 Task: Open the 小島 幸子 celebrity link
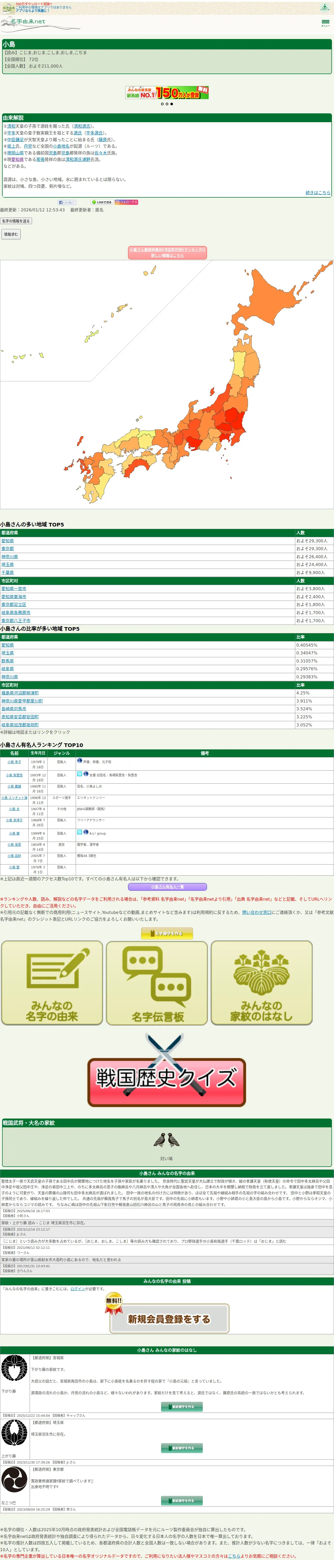click(14, 762)
